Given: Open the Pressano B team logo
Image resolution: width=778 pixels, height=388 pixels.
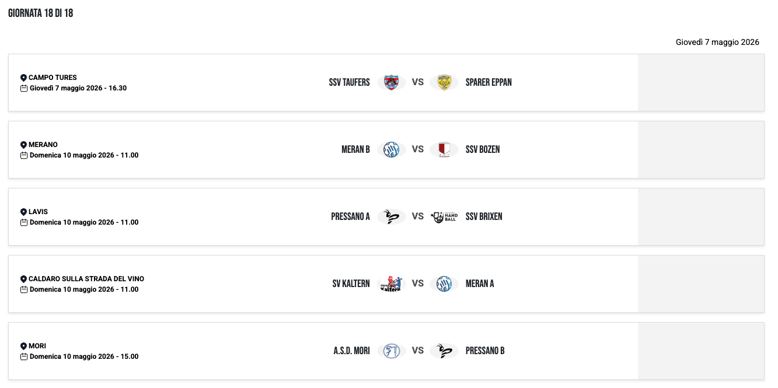Looking at the screenshot, I should tap(444, 351).
